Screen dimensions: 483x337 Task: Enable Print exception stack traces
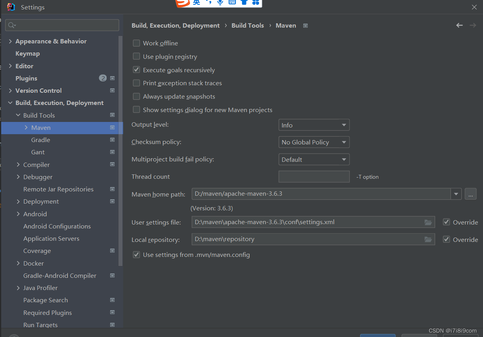click(x=136, y=83)
